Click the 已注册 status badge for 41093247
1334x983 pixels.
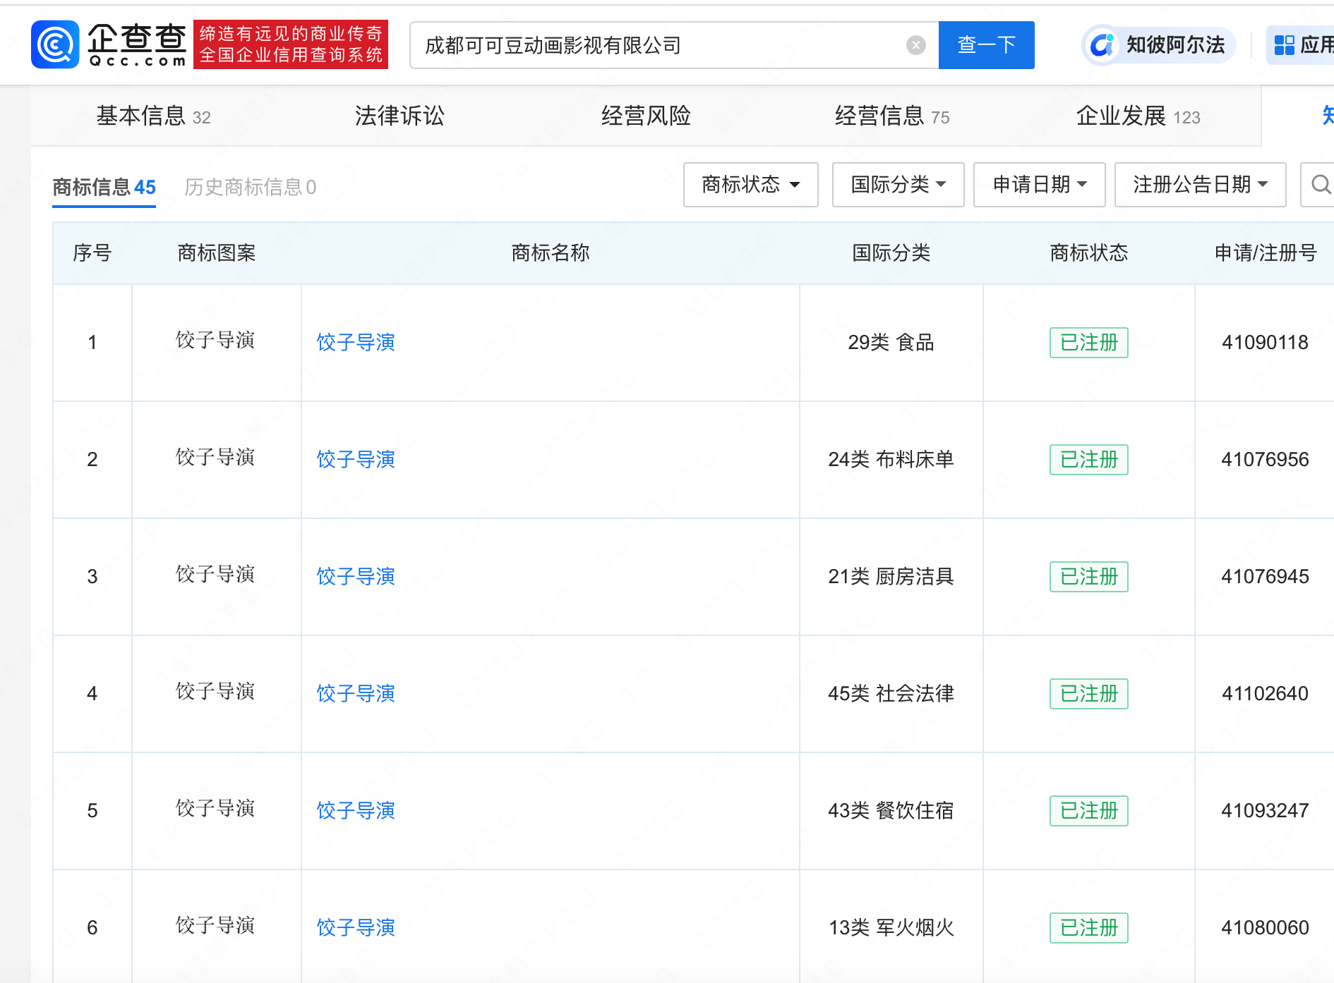point(1088,811)
